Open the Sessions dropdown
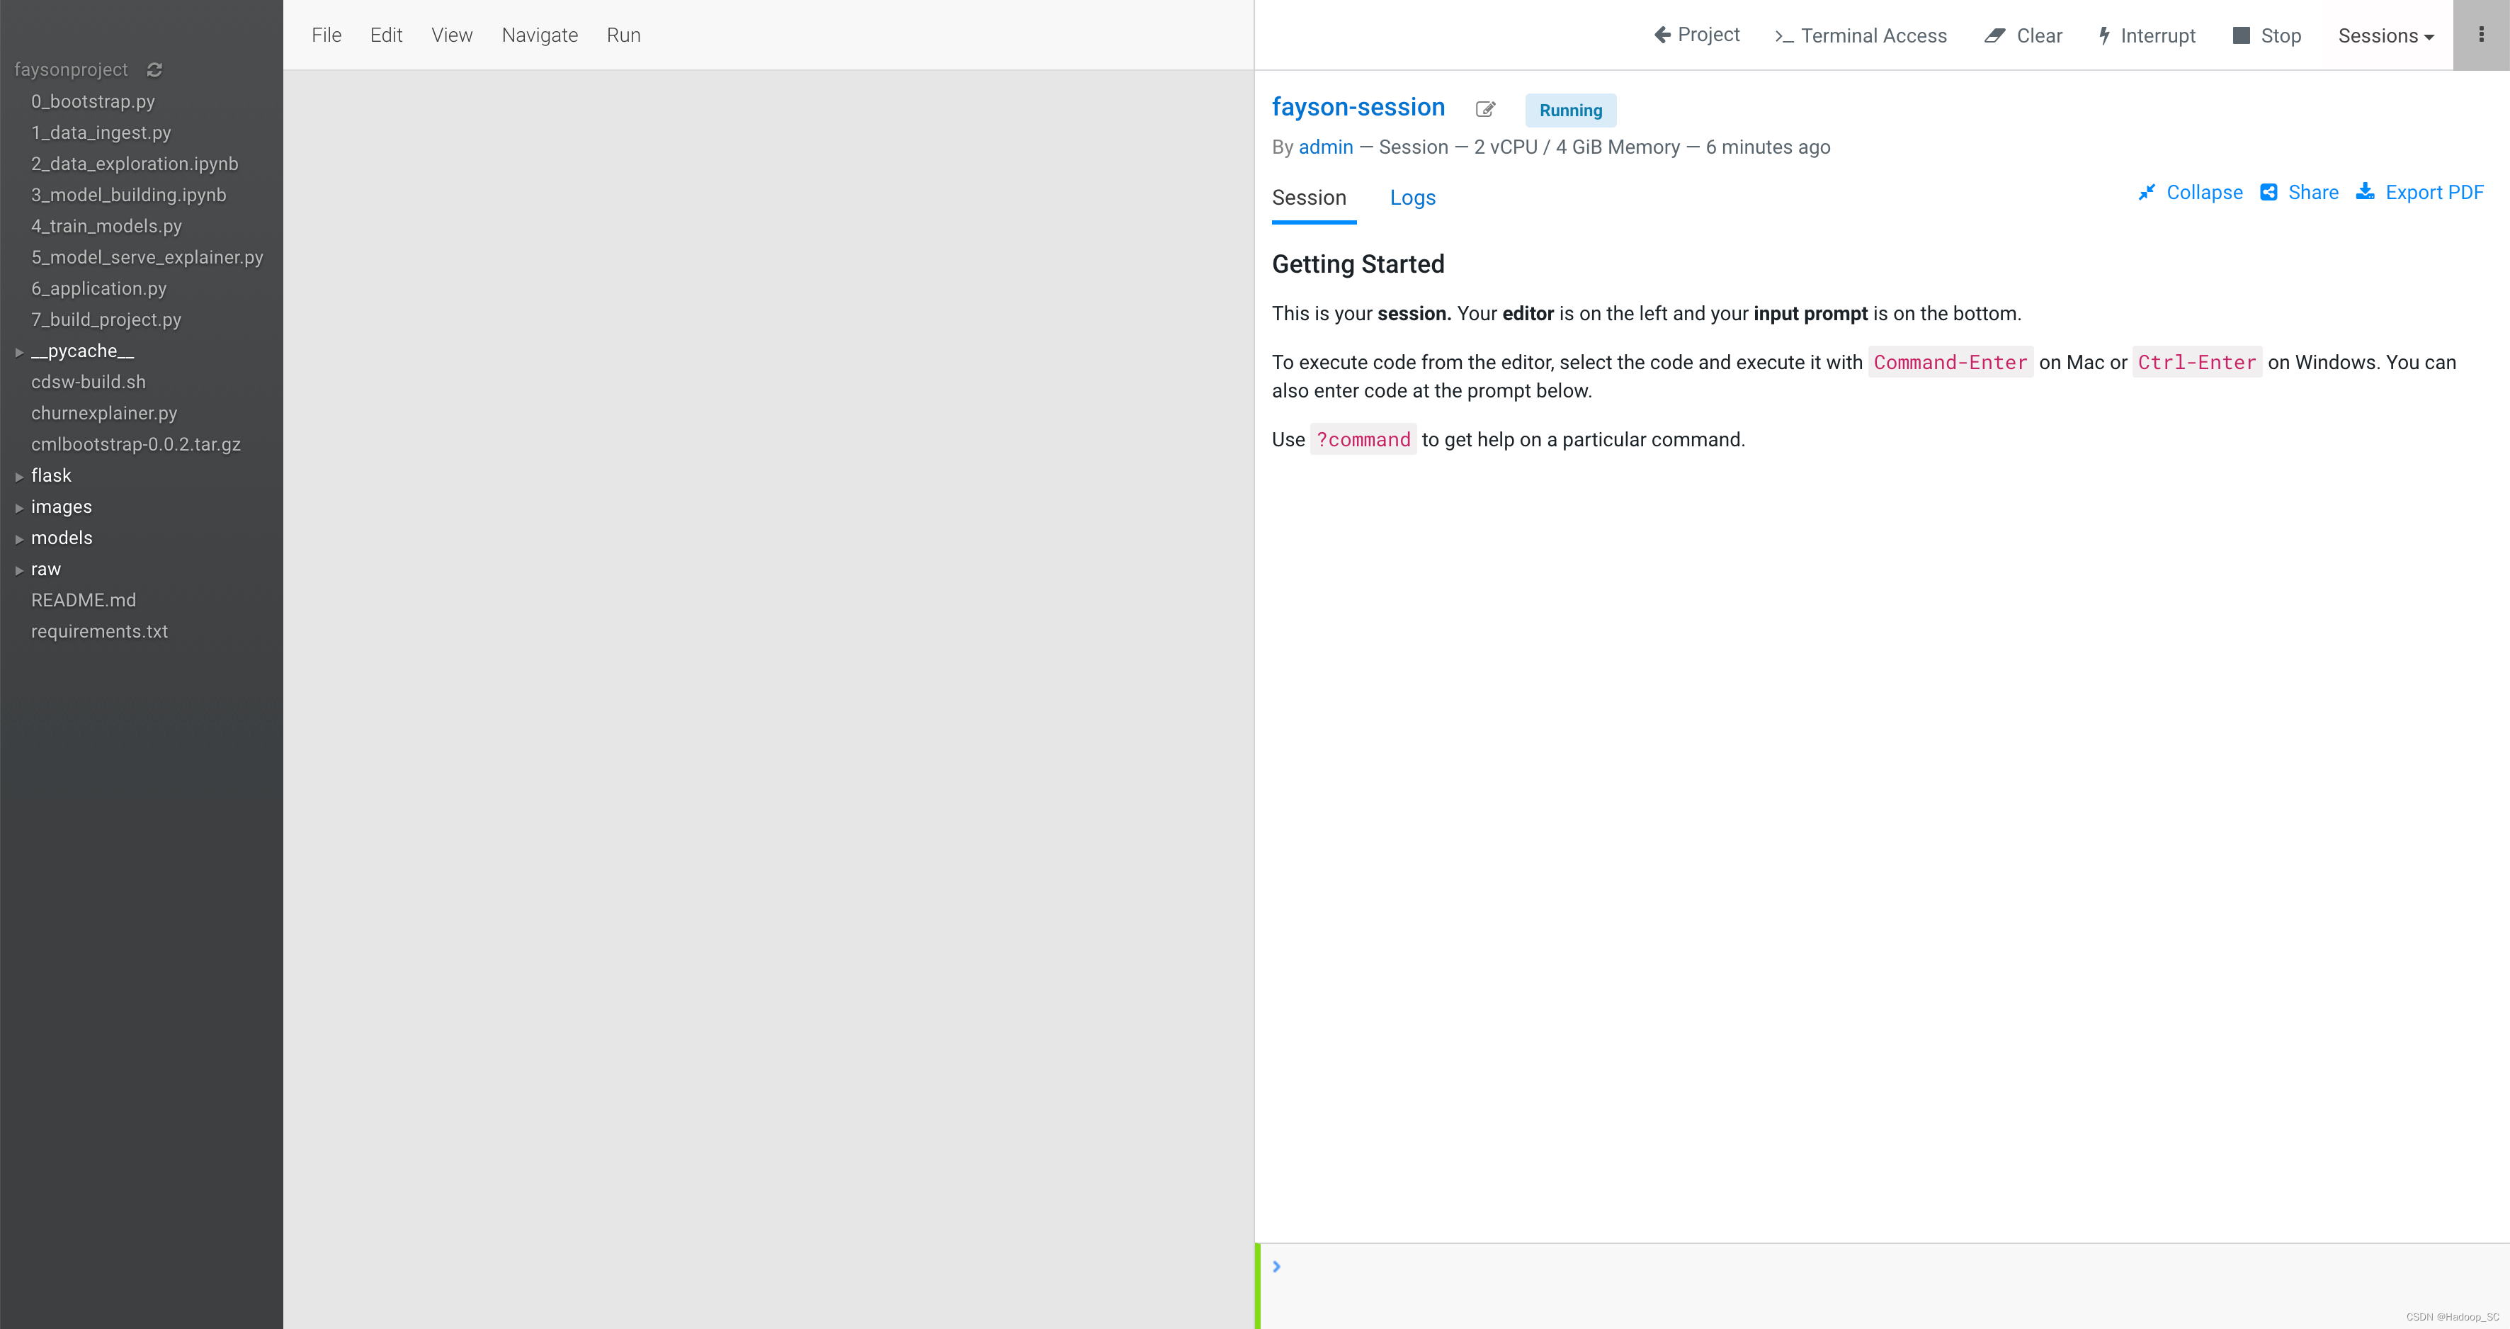Screen dimensions: 2510x1329 pyautogui.click(x=2385, y=36)
